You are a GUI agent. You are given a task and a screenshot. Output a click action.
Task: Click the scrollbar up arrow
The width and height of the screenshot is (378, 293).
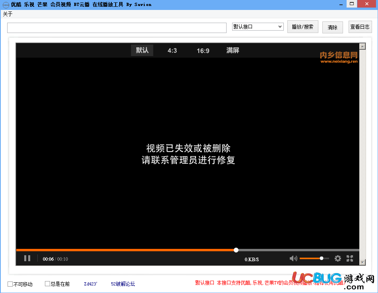[362, 46]
